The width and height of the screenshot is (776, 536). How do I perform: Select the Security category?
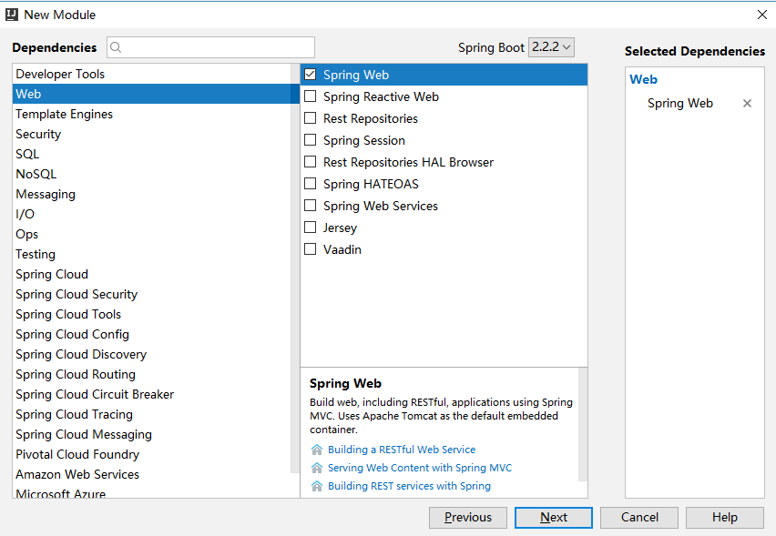tap(38, 134)
